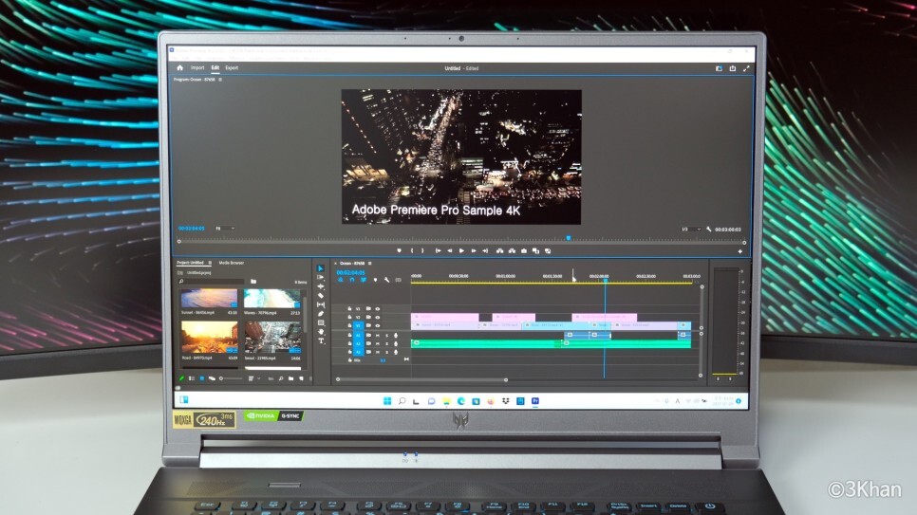
Task: Mute the A1 audio track
Action: point(377,336)
